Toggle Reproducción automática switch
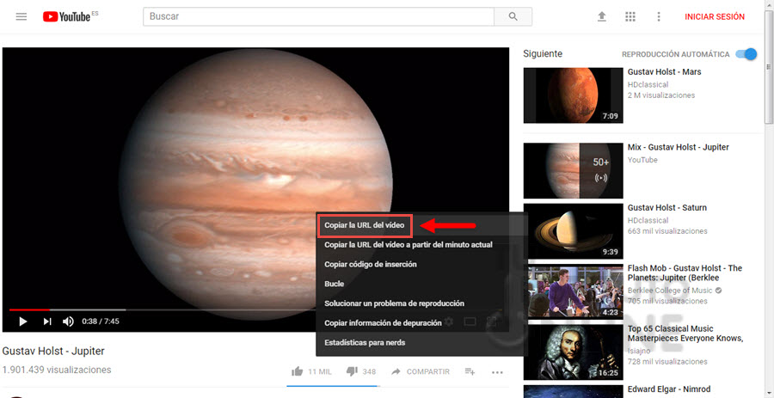The image size is (774, 398). click(746, 54)
